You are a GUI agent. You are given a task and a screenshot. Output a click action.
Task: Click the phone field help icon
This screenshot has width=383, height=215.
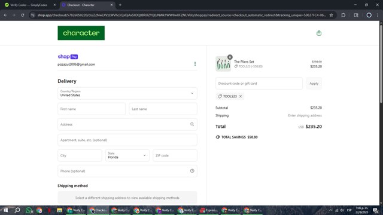coord(192,171)
